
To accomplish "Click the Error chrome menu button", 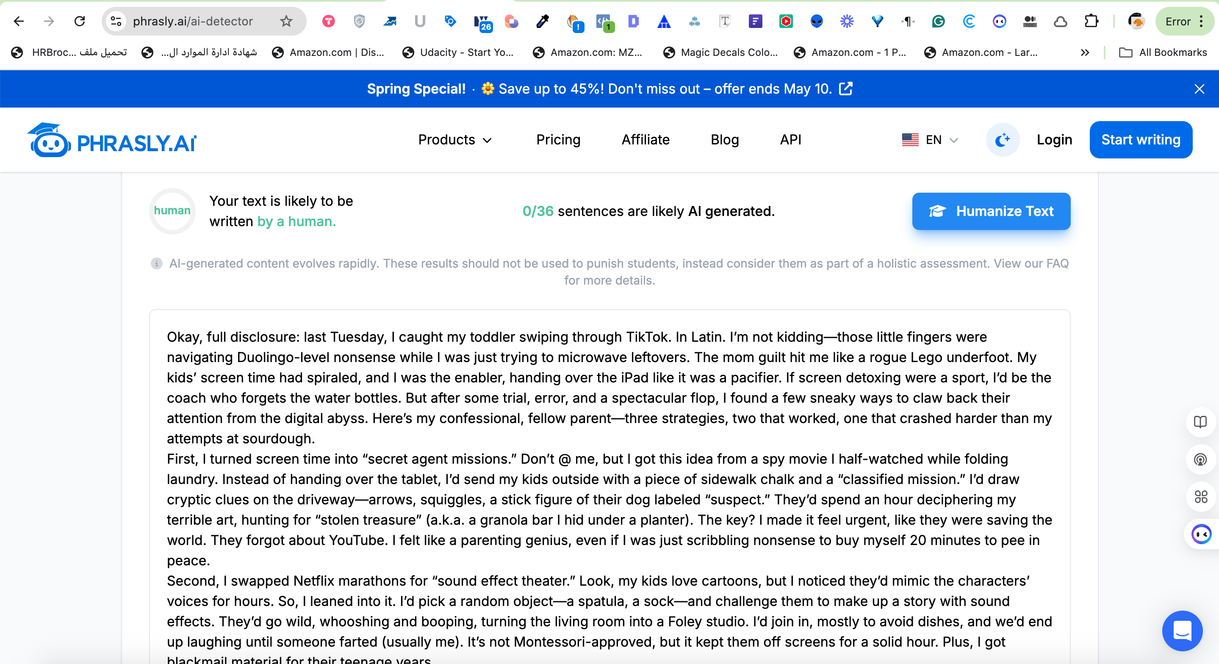I will [x=1184, y=21].
